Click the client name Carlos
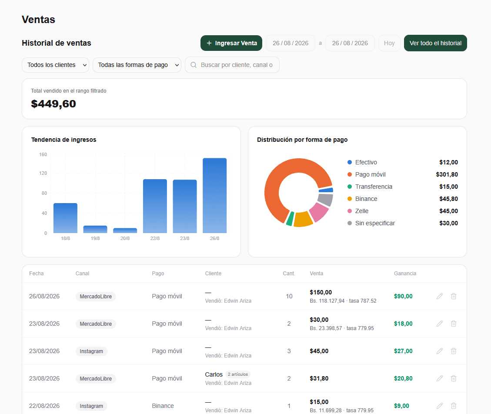Screen dimensions: 491x414 coord(214,374)
